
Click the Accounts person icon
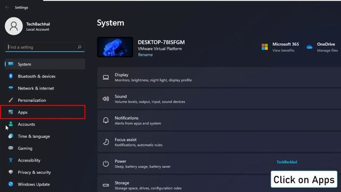pos(11,124)
